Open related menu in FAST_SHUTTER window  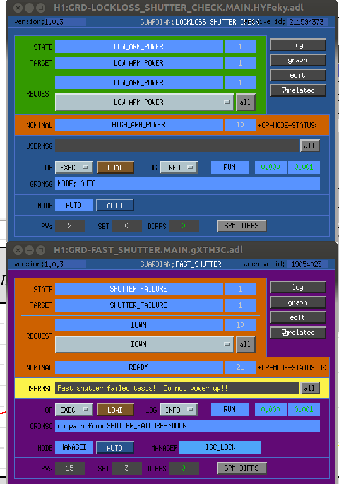297,333
